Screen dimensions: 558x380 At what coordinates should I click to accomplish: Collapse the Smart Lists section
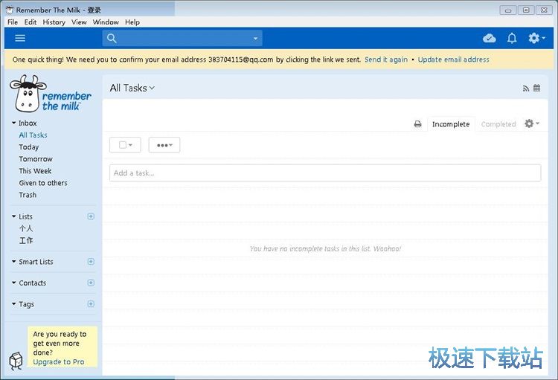click(13, 262)
